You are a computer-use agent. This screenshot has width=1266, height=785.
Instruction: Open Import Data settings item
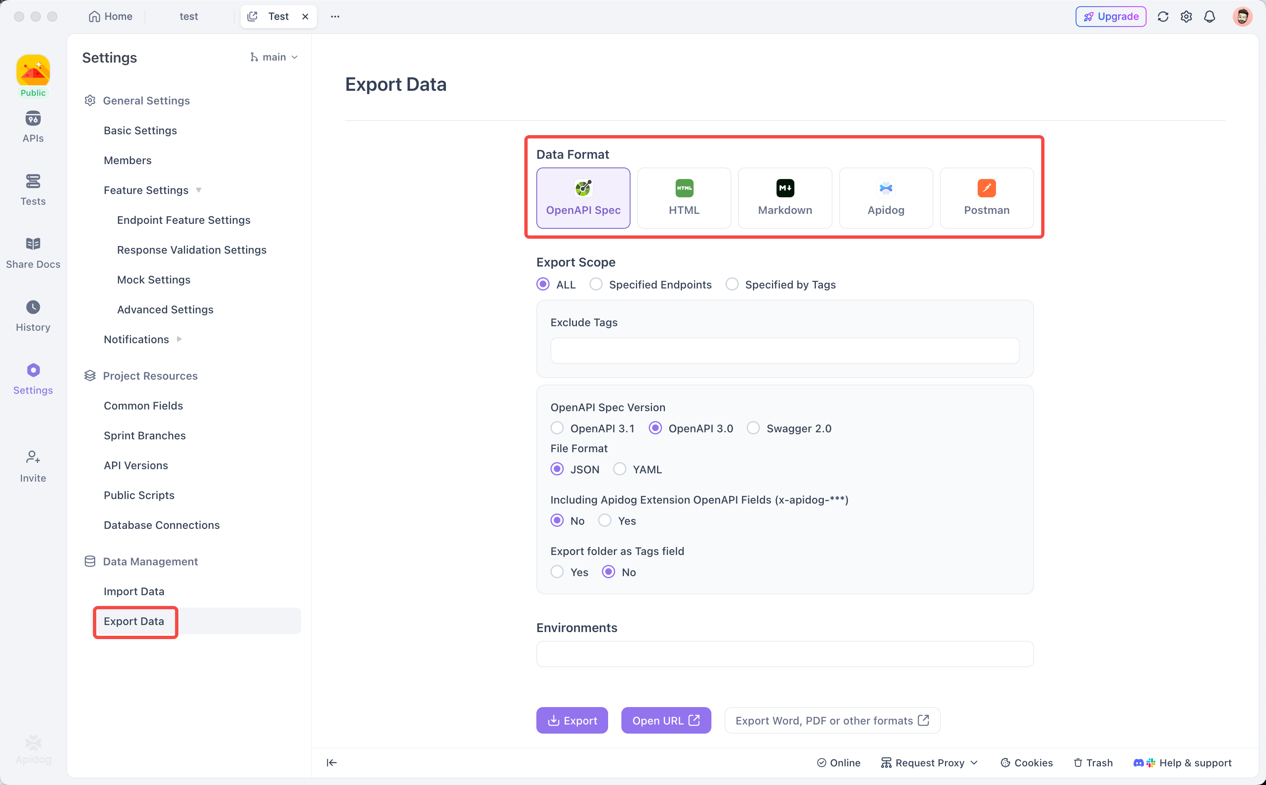pos(134,591)
